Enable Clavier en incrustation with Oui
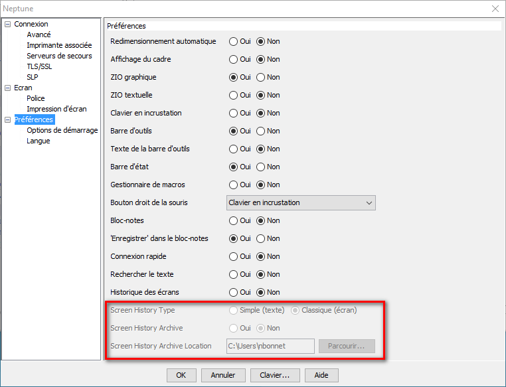The width and height of the screenshot is (506, 387). (x=240, y=114)
